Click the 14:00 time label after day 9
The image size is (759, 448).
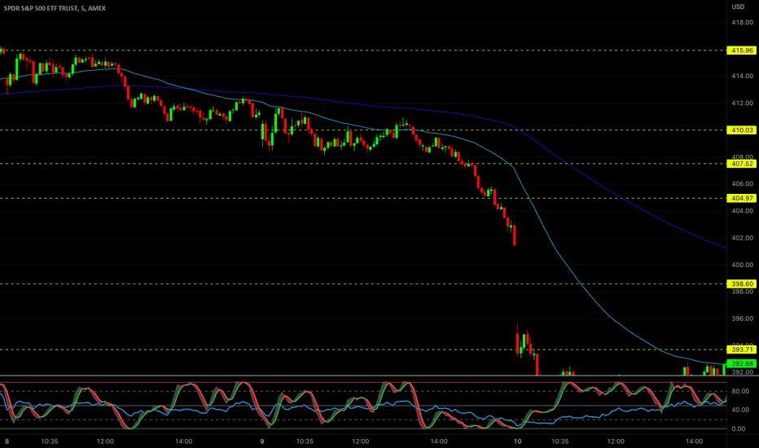[x=439, y=441]
